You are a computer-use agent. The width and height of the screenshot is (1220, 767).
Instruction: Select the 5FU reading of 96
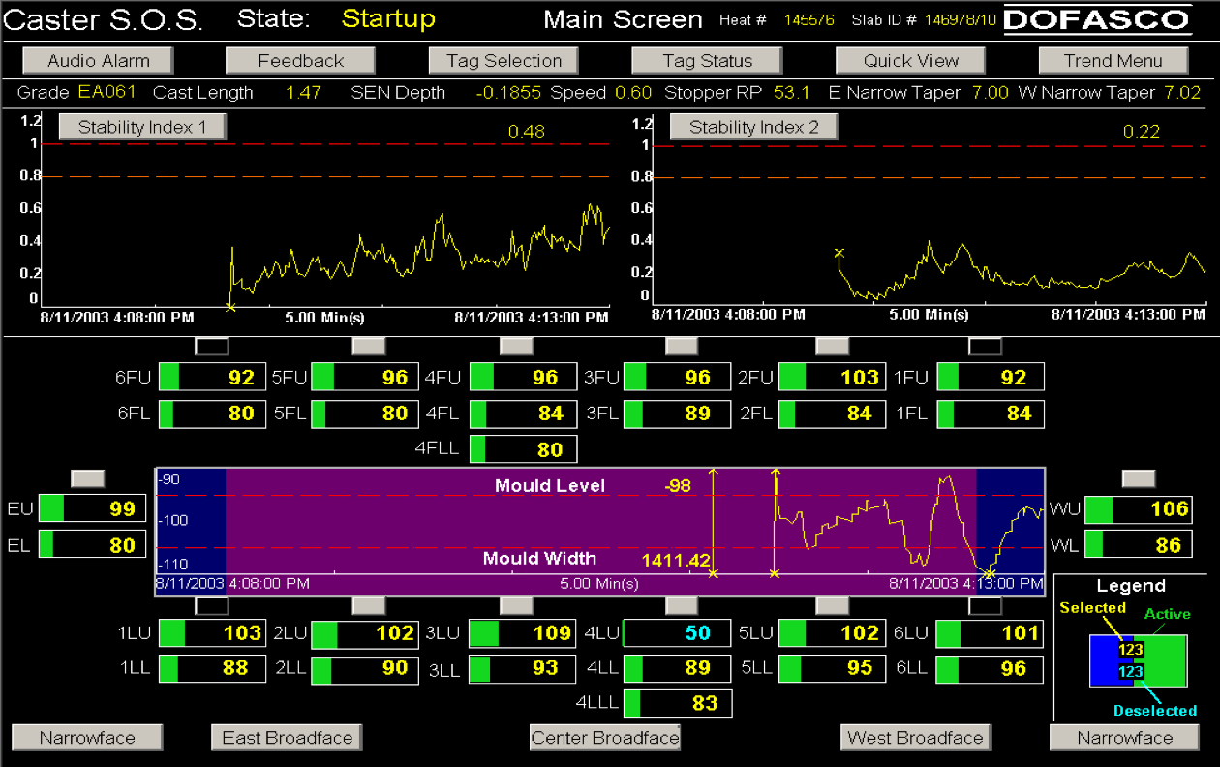366,378
